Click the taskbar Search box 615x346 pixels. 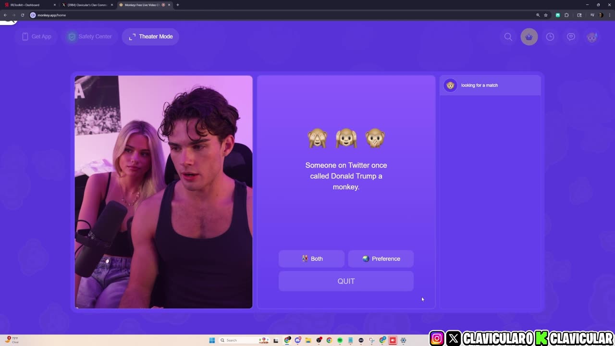[x=245, y=340]
